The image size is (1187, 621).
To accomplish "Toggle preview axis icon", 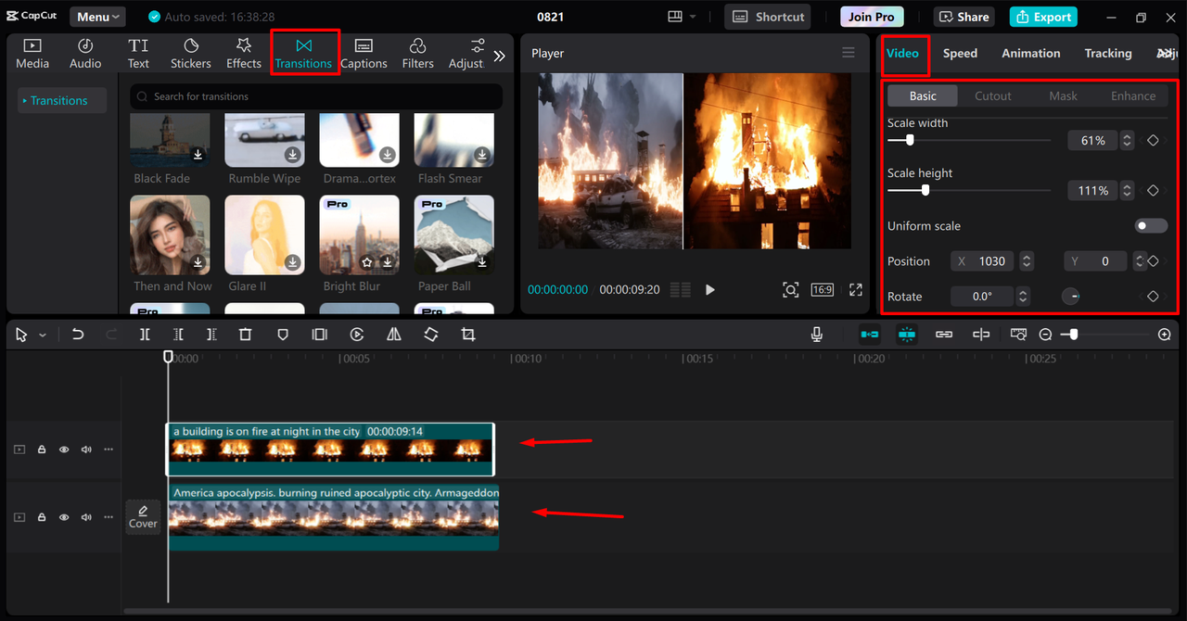I will click(x=981, y=335).
